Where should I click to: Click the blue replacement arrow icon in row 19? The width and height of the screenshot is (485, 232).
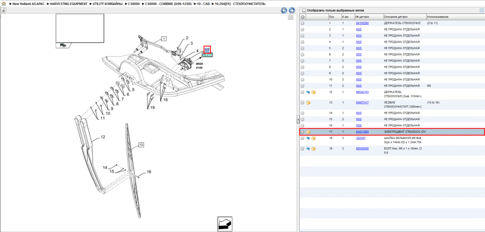click(x=308, y=149)
